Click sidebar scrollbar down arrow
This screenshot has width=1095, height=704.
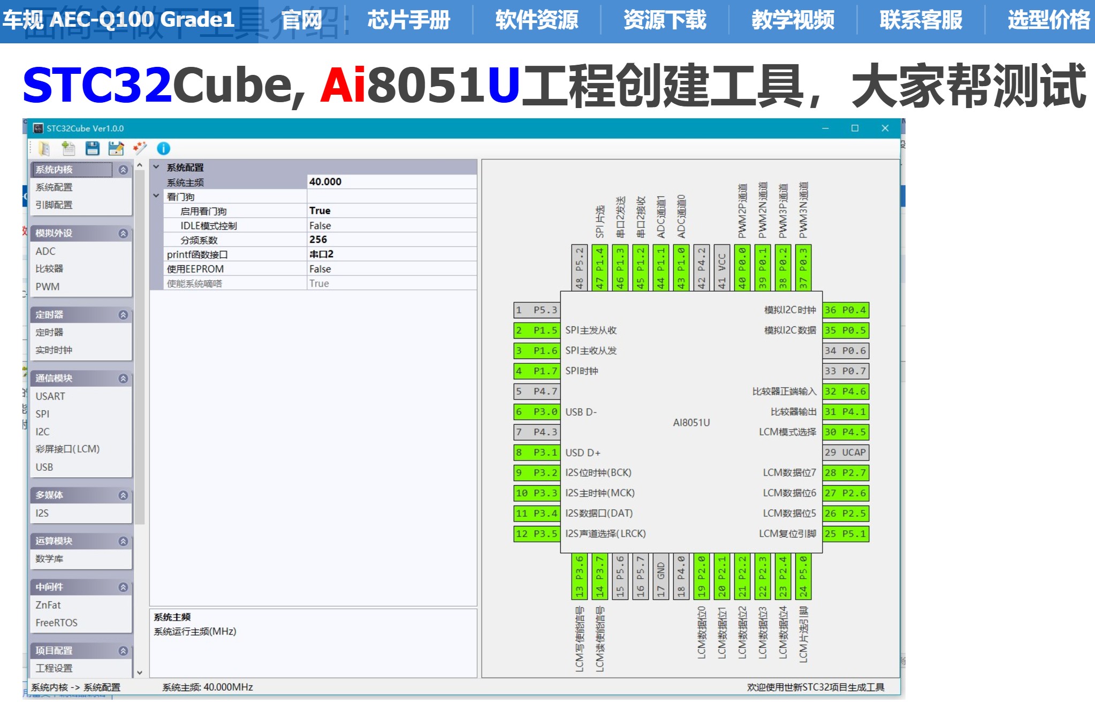pyautogui.click(x=140, y=672)
